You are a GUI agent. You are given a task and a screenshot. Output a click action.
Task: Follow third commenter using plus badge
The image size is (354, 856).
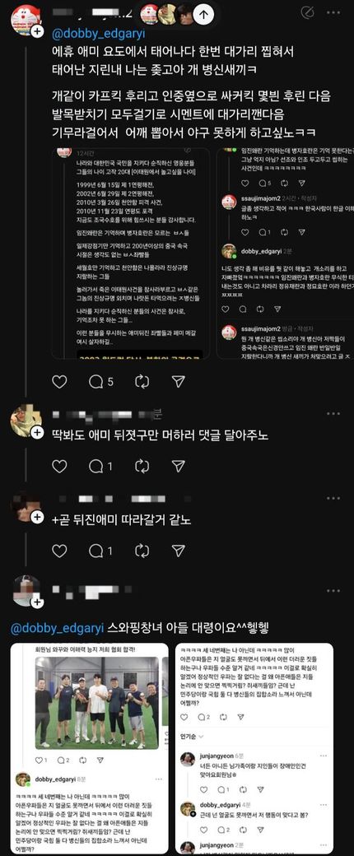[37, 517]
